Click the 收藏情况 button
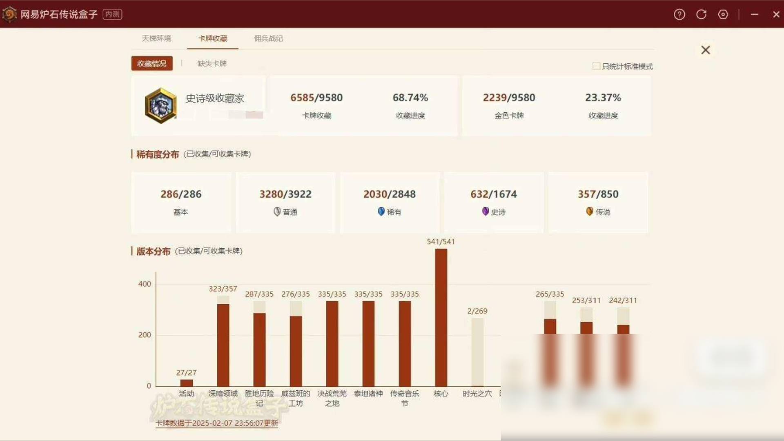 pyautogui.click(x=151, y=63)
